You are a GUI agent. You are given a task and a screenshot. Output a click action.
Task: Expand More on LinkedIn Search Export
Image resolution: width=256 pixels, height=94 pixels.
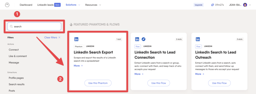tap(78, 66)
